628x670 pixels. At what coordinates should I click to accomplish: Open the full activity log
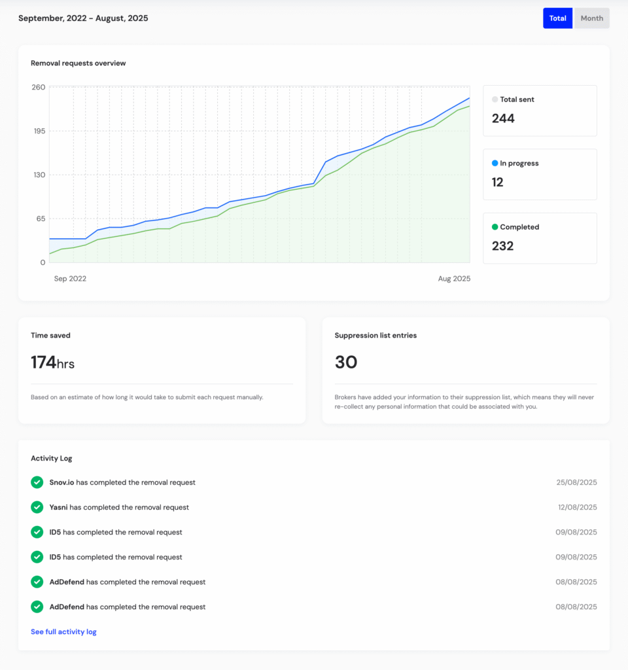63,631
